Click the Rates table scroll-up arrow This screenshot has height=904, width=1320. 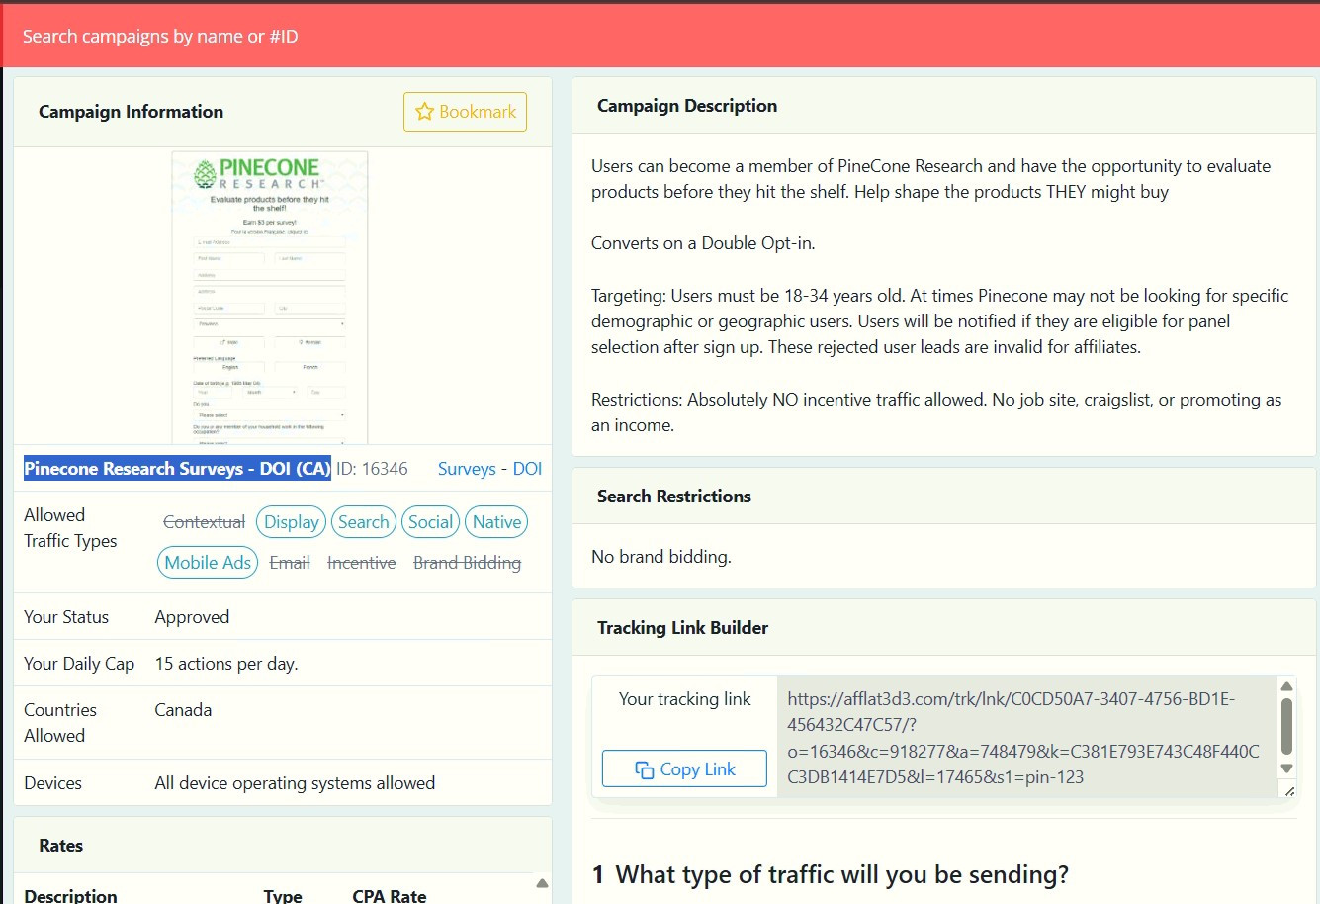542,883
